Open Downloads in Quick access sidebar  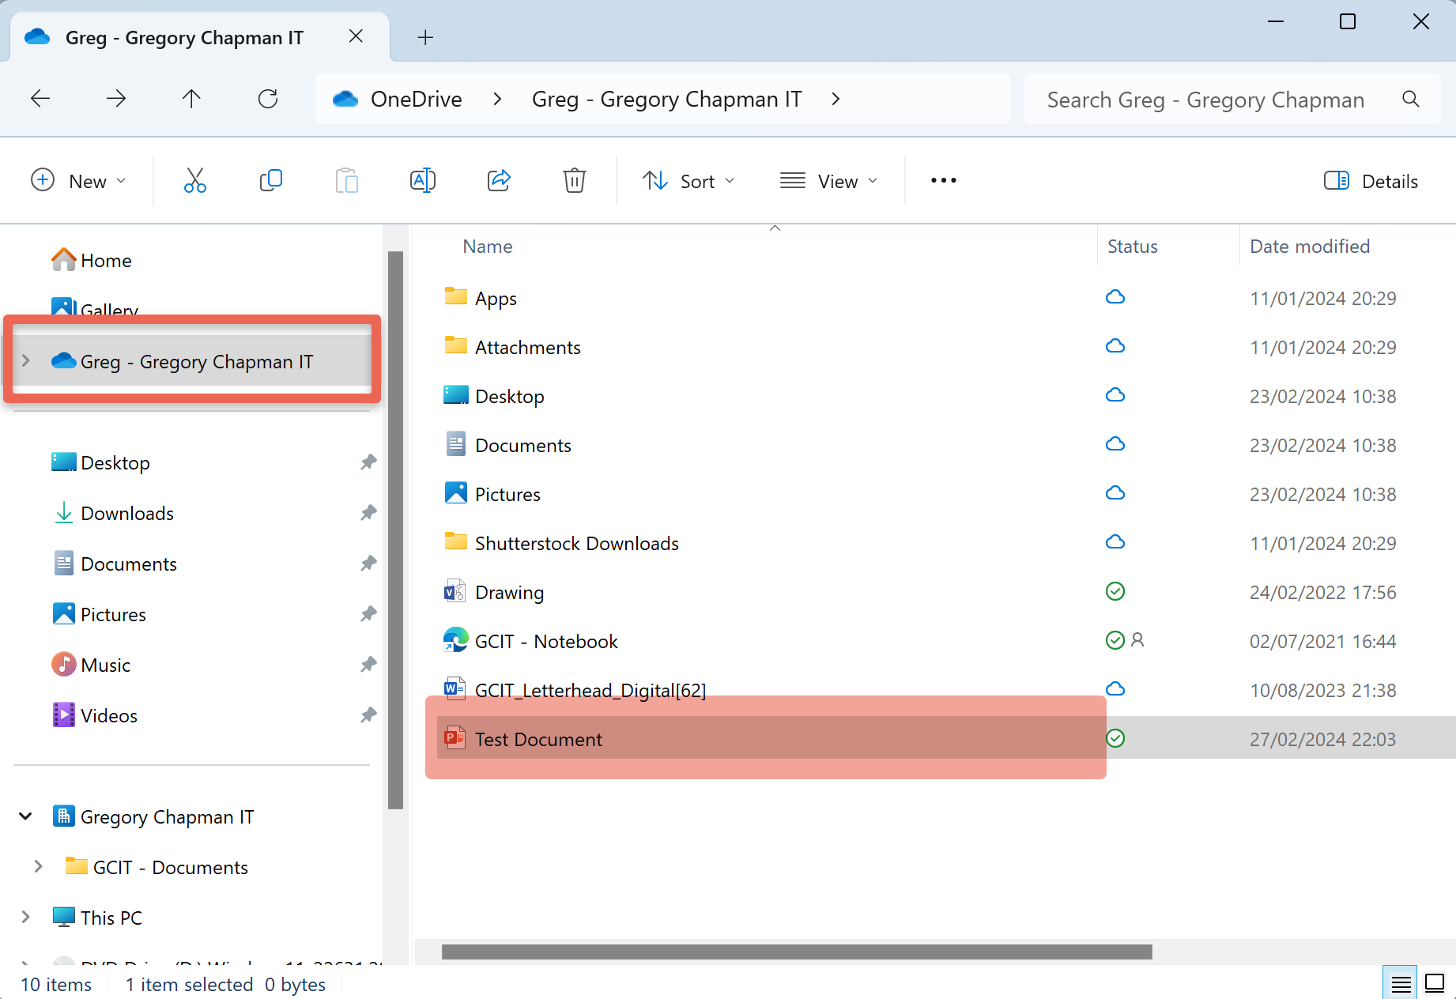click(126, 514)
